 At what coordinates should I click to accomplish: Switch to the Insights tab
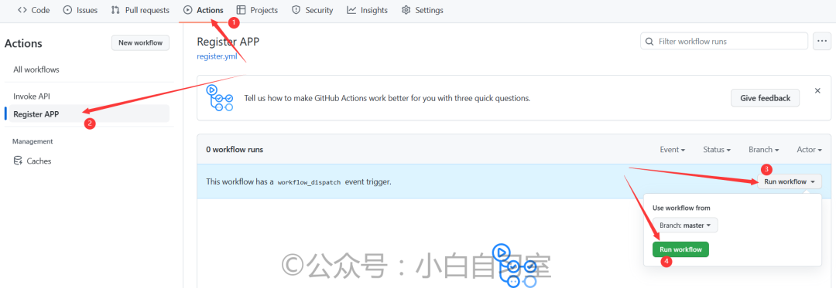pyautogui.click(x=368, y=10)
